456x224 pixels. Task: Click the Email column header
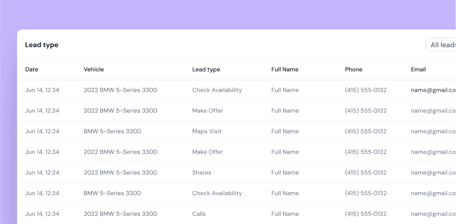418,69
